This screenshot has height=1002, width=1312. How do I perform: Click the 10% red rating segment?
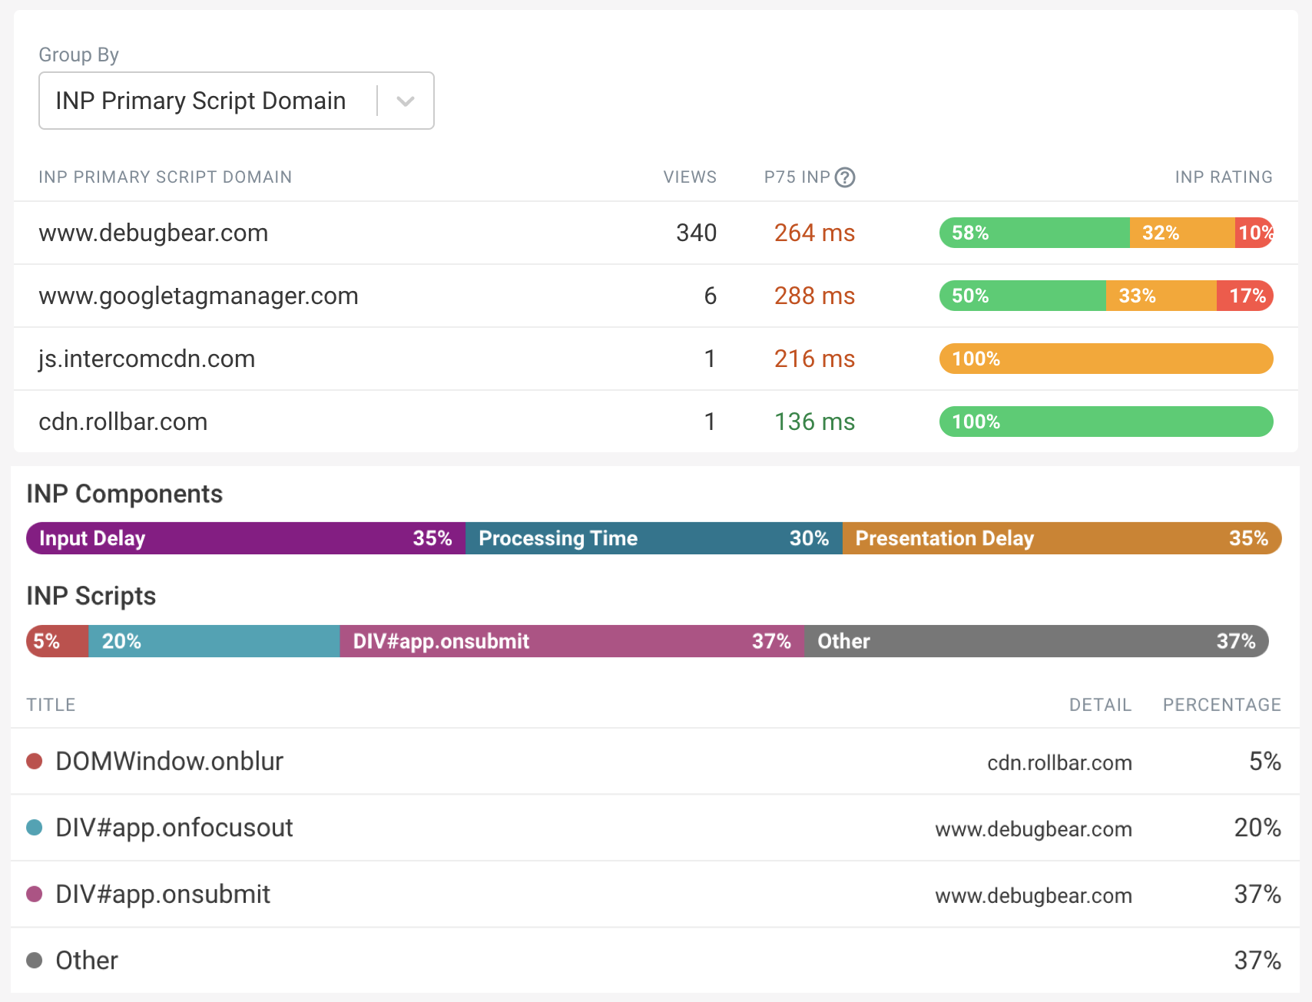point(1254,233)
